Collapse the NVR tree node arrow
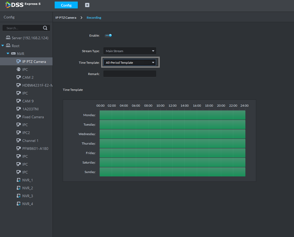294x237 pixels. pyautogui.click(x=8, y=54)
